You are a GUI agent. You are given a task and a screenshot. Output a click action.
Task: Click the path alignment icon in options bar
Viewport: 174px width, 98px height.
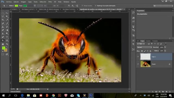pyautogui.click(x=73, y=6)
